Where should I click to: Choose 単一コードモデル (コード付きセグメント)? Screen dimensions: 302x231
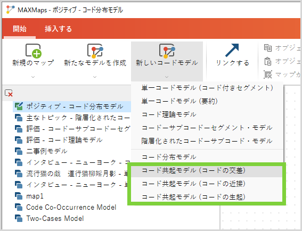tap(207, 88)
